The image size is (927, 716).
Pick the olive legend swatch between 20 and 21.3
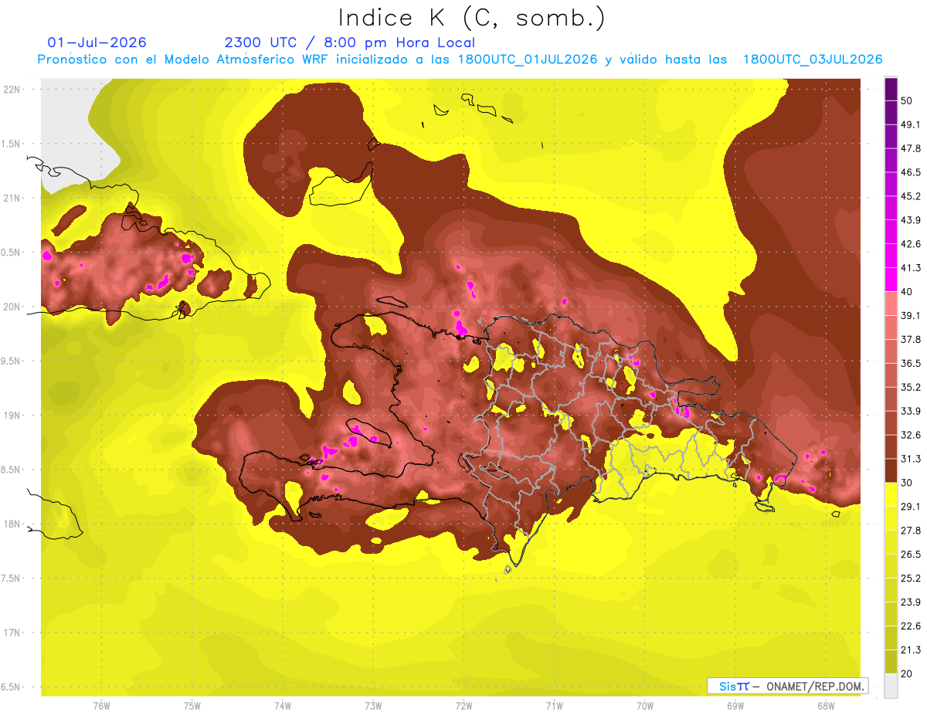[x=891, y=661]
